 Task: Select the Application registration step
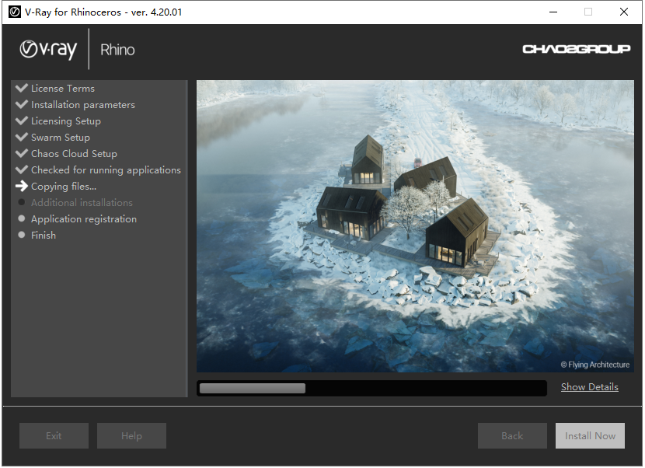click(x=84, y=219)
